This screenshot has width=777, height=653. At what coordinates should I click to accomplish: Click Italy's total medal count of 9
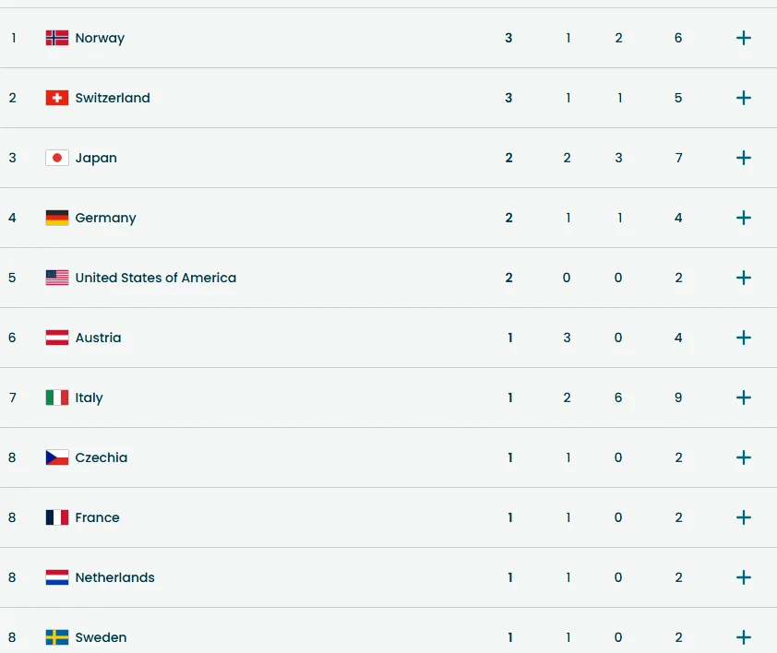click(678, 398)
